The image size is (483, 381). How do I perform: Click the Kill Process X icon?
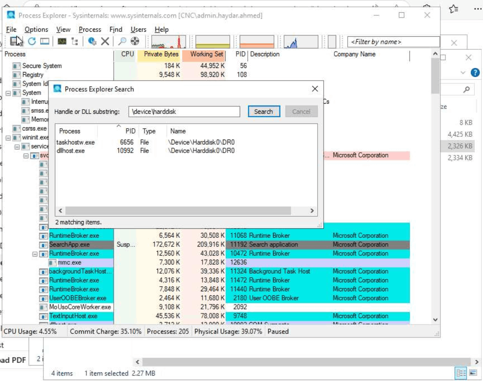click(105, 41)
